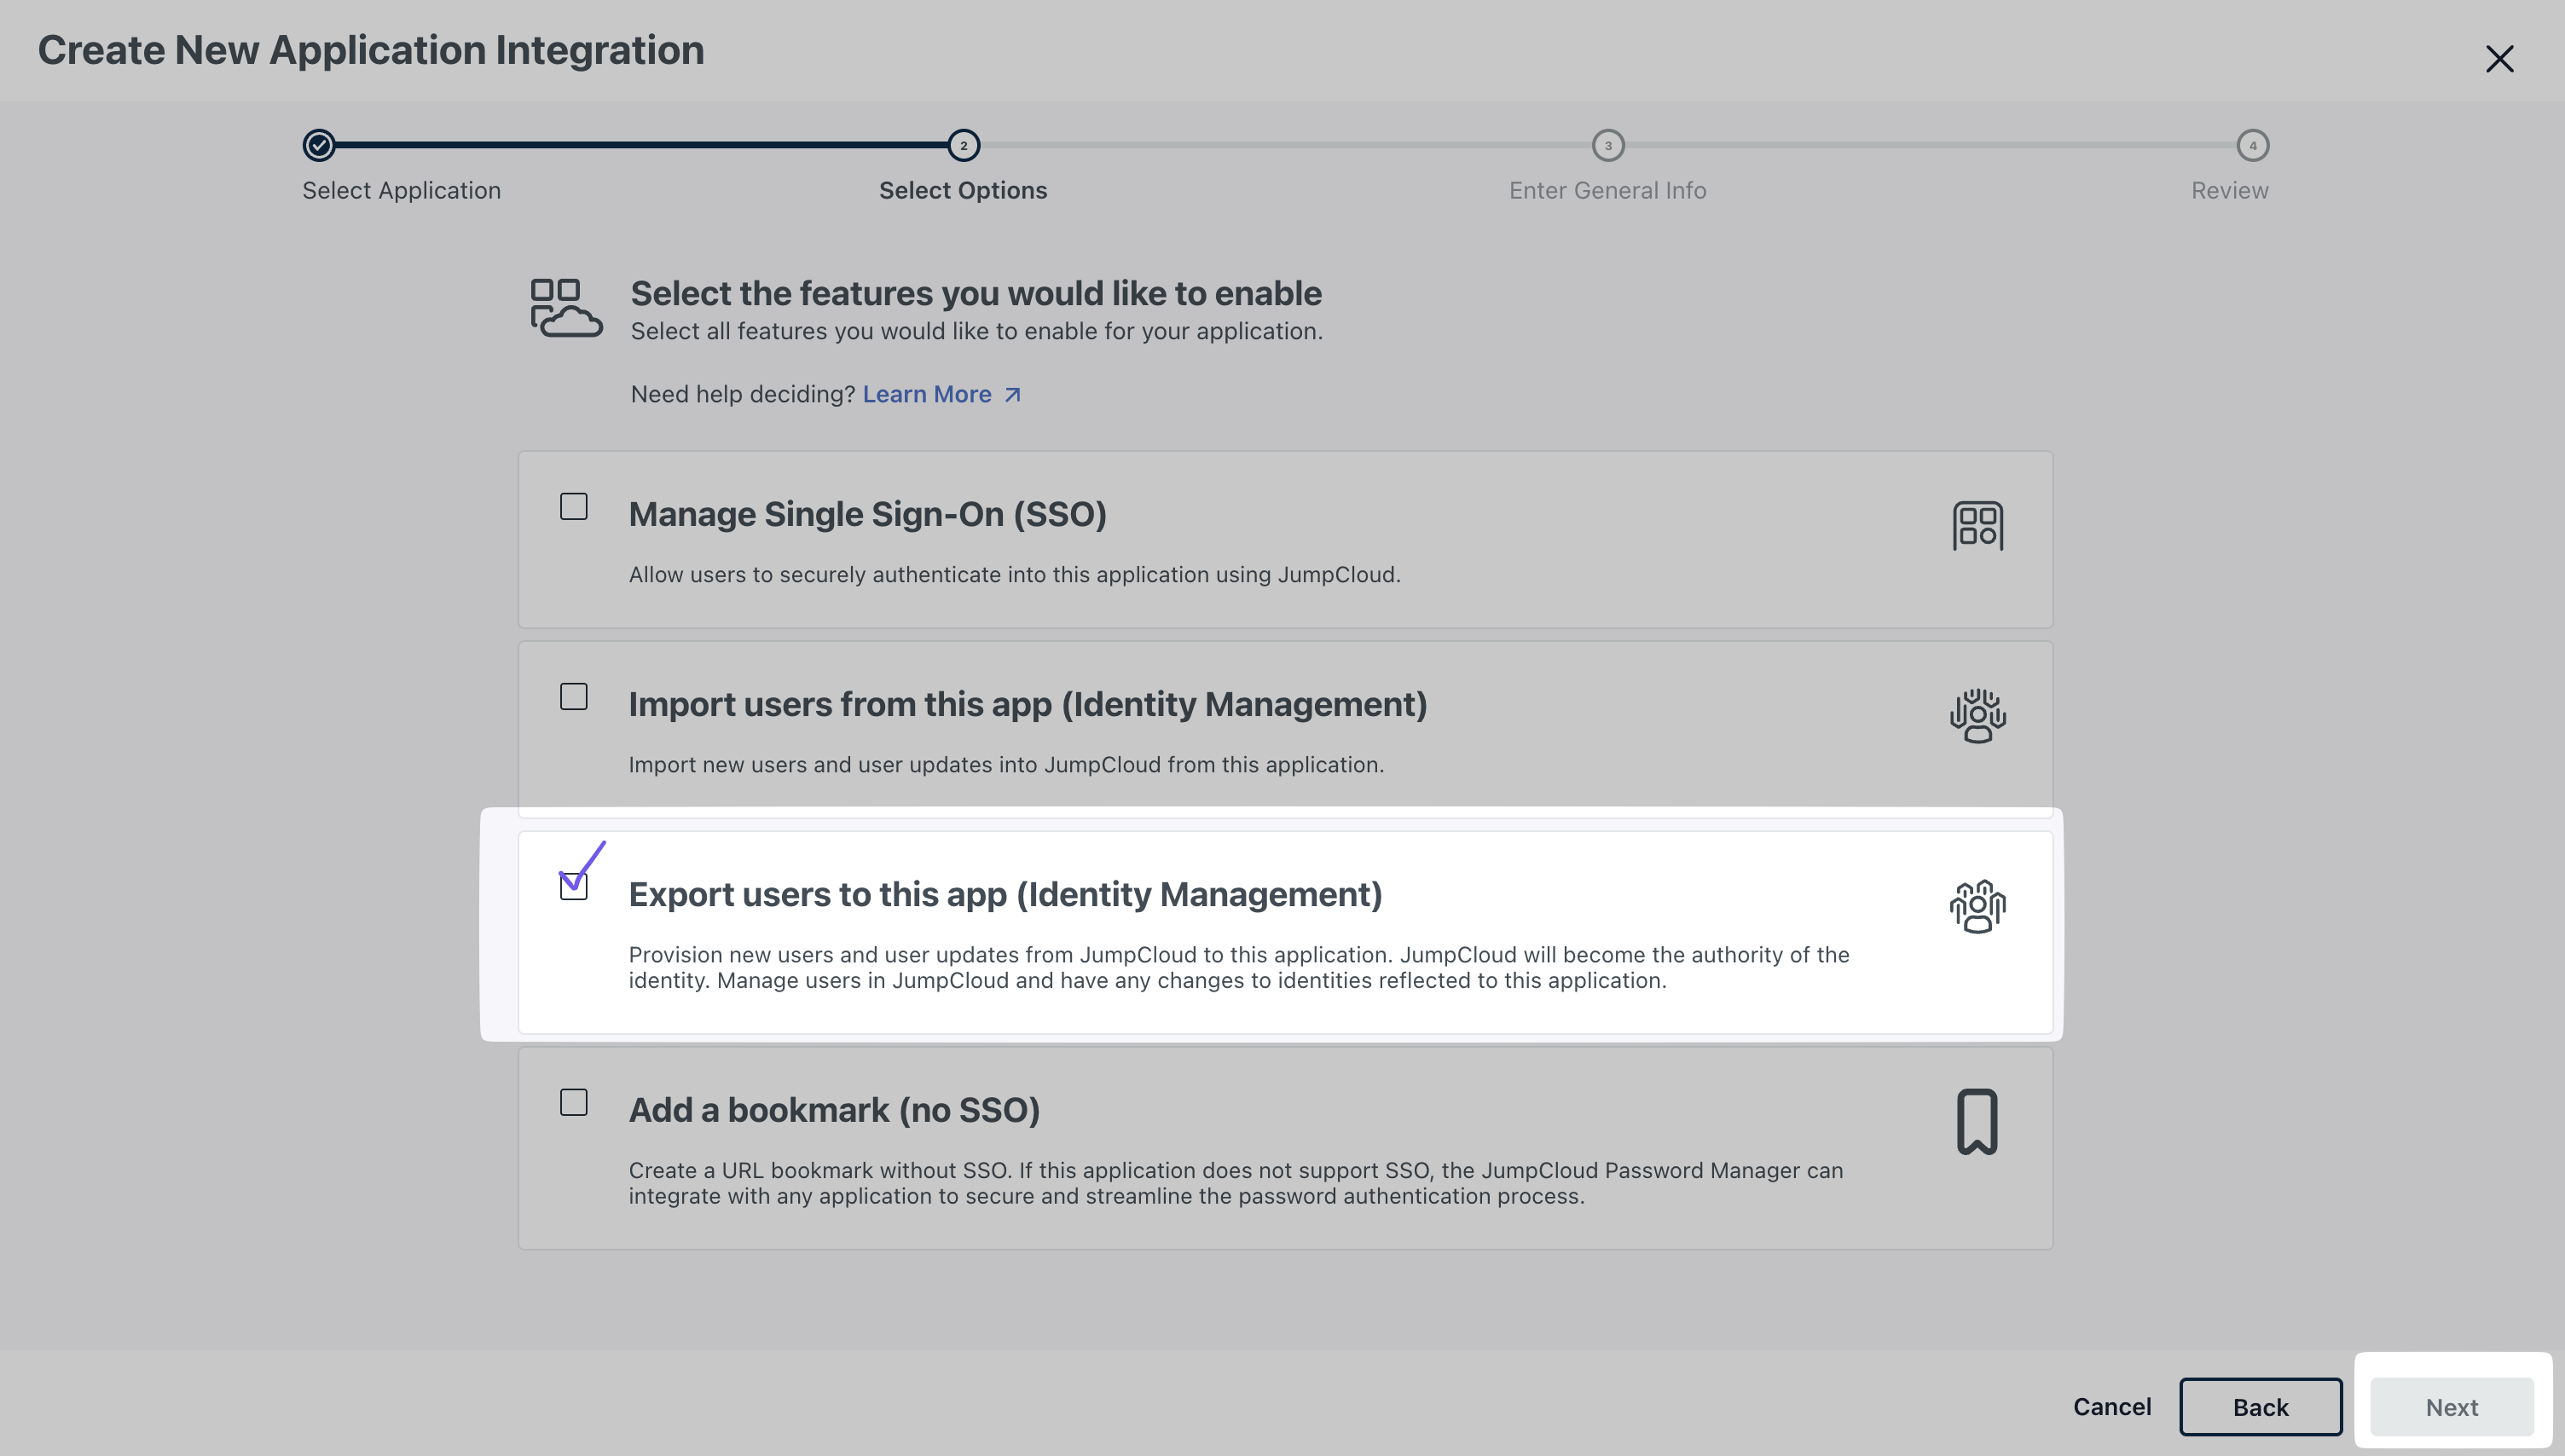
Task: Click the export users group icon
Action: (1978, 905)
